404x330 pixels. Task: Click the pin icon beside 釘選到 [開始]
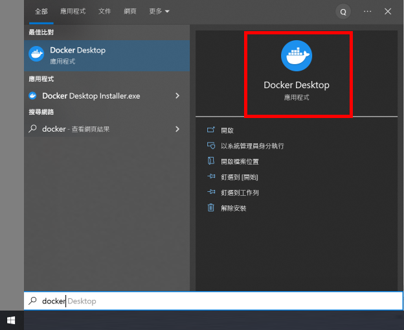(211, 176)
